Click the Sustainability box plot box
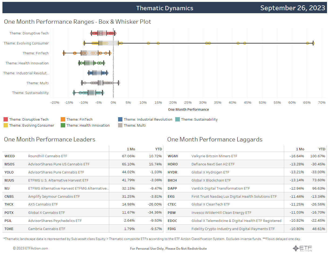Screen dimensions: 330x254 tap(92, 93)
